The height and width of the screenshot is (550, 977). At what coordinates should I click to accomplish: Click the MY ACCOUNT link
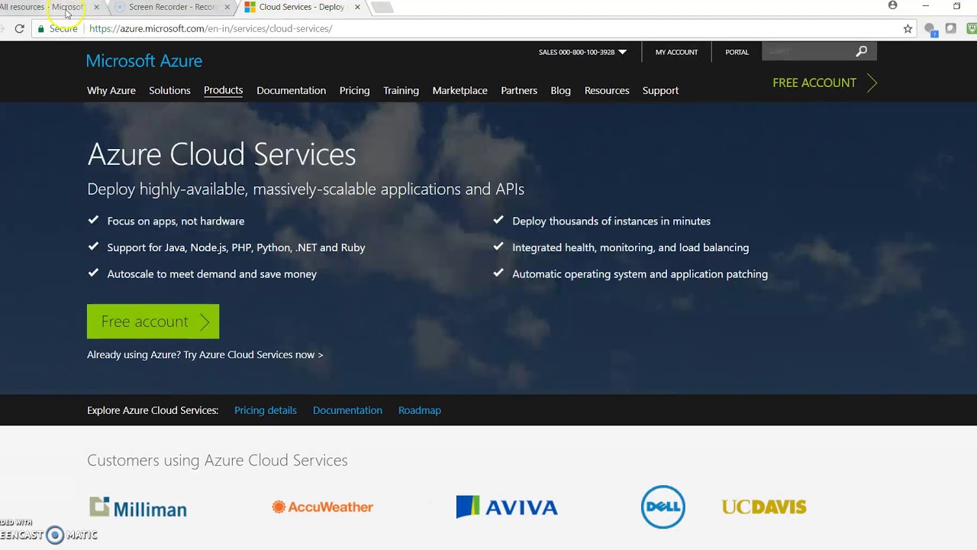click(x=676, y=52)
